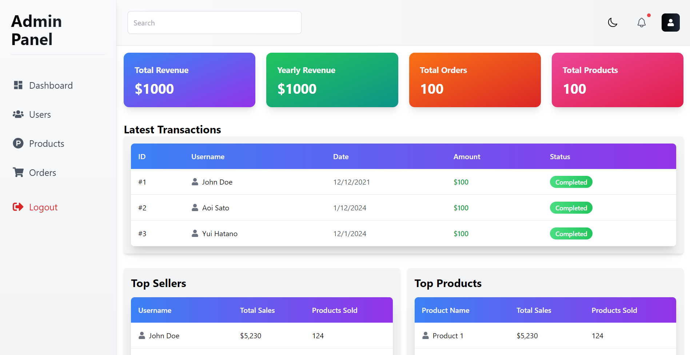The height and width of the screenshot is (355, 690).
Task: Click the Dashboard grid icon in sidebar
Action: [18, 85]
